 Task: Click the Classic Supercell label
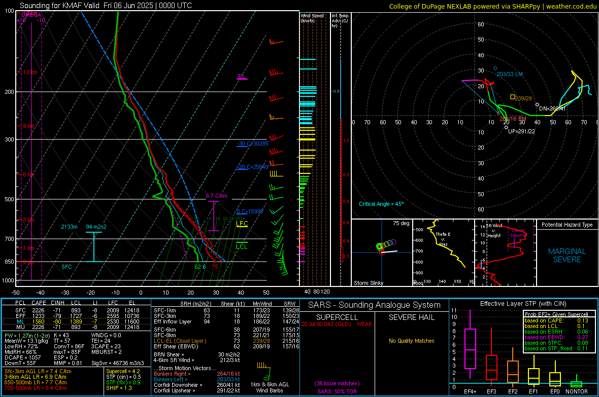(x=518, y=233)
